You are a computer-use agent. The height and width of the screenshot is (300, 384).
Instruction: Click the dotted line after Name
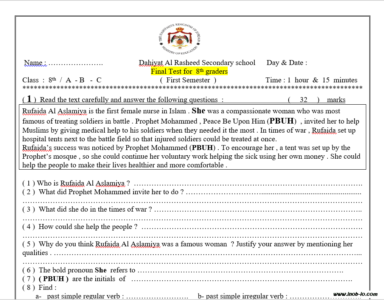[76, 63]
